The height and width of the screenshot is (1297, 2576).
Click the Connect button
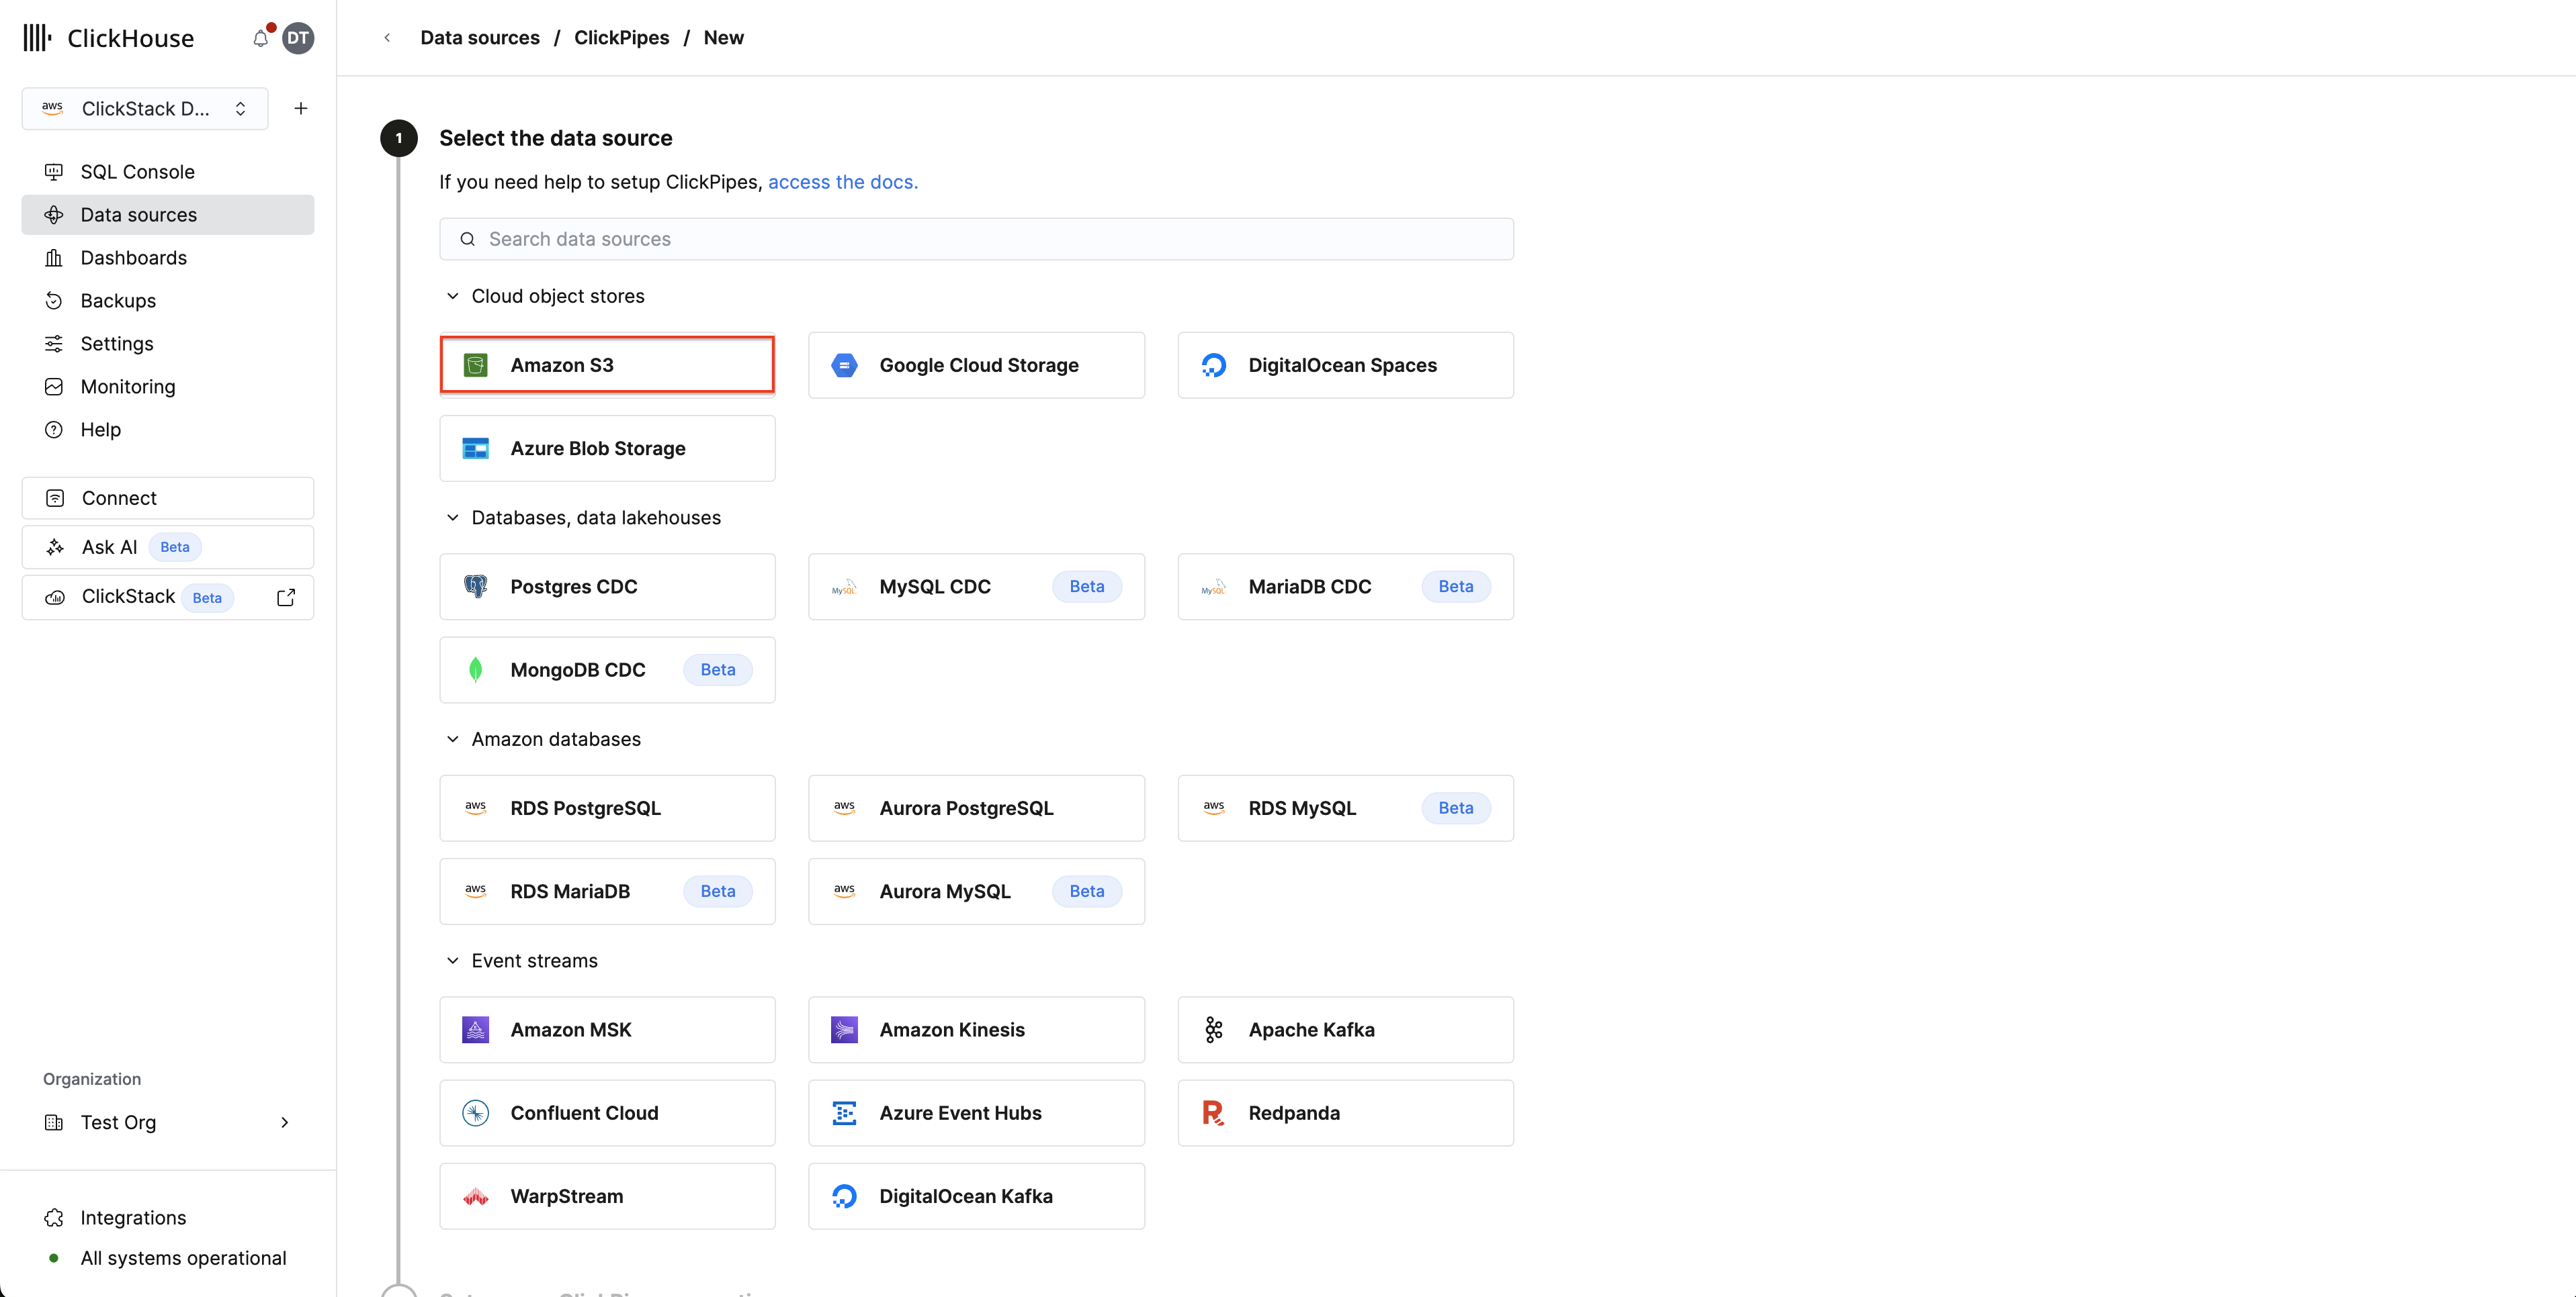(168, 497)
